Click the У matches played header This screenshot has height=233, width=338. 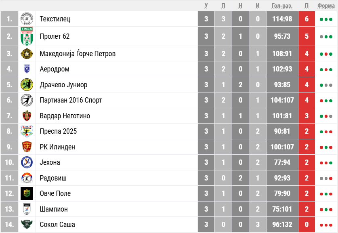pos(206,6)
